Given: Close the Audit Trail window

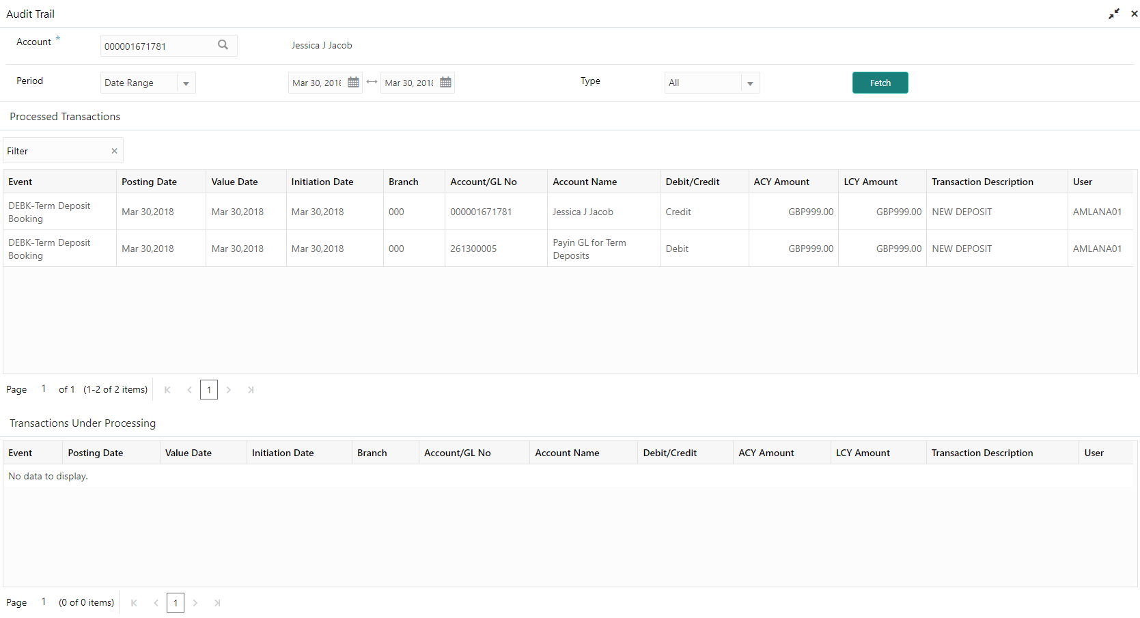Looking at the screenshot, I should [x=1135, y=14].
